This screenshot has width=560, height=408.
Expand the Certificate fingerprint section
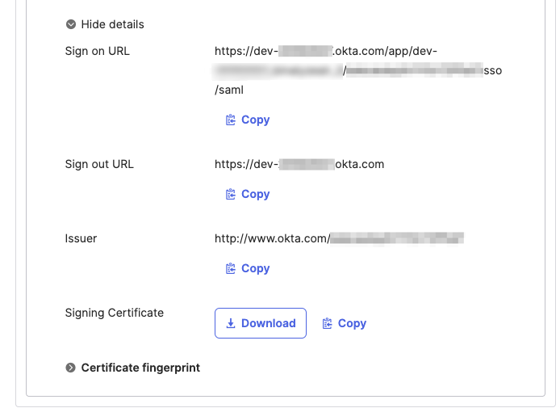140,368
